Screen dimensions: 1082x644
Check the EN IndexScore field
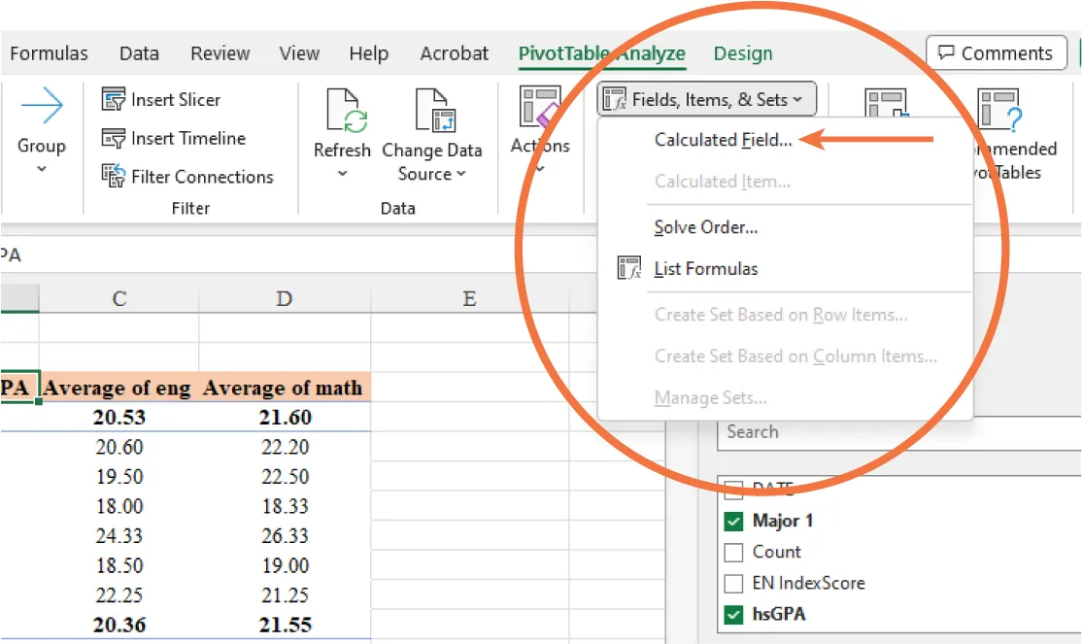coord(733,584)
